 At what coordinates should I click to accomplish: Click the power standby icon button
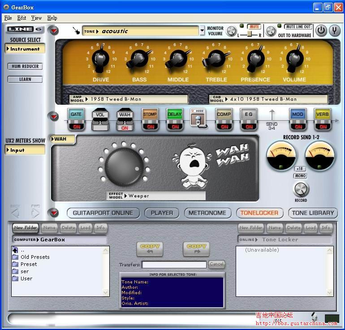[x=321, y=30]
